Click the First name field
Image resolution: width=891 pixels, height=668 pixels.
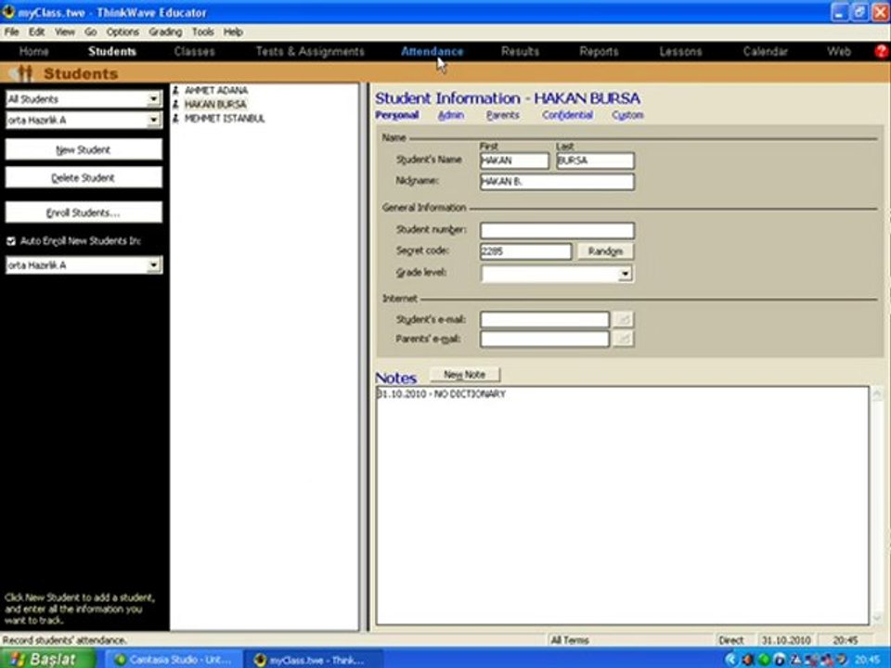[x=514, y=161]
